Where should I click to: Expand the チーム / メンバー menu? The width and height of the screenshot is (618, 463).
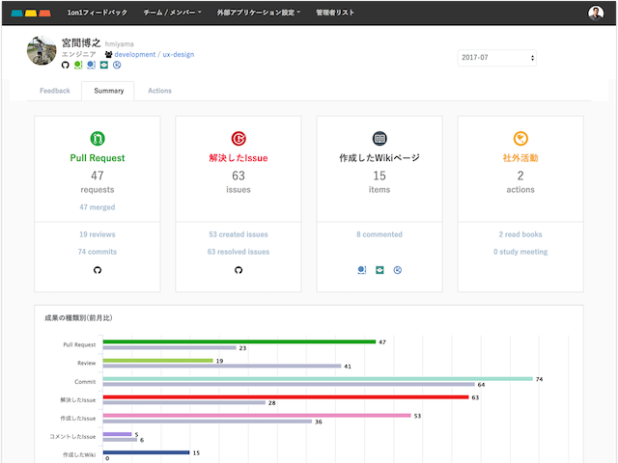pos(172,13)
